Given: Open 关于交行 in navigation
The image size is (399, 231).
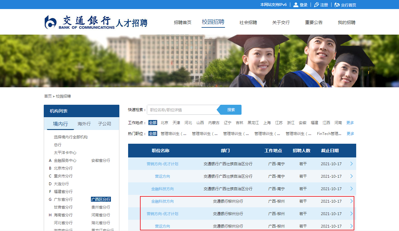Looking at the screenshot, I should [x=281, y=22].
